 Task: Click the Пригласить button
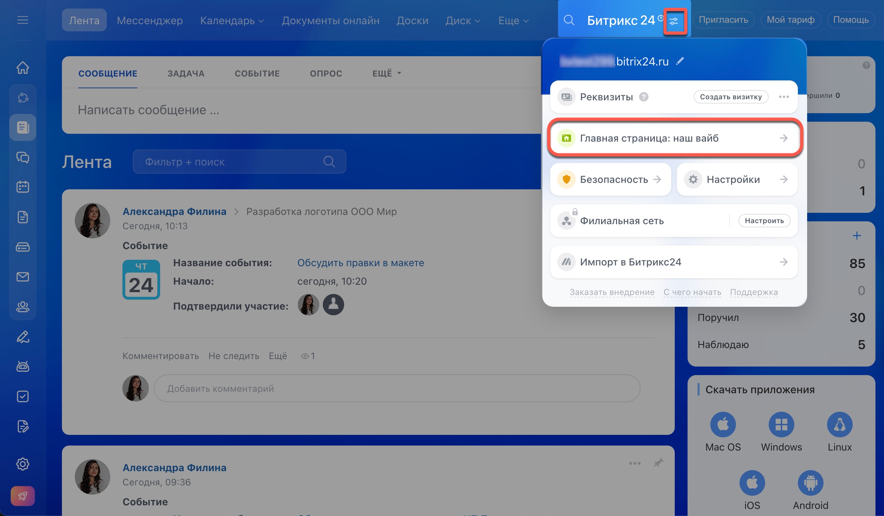click(723, 20)
